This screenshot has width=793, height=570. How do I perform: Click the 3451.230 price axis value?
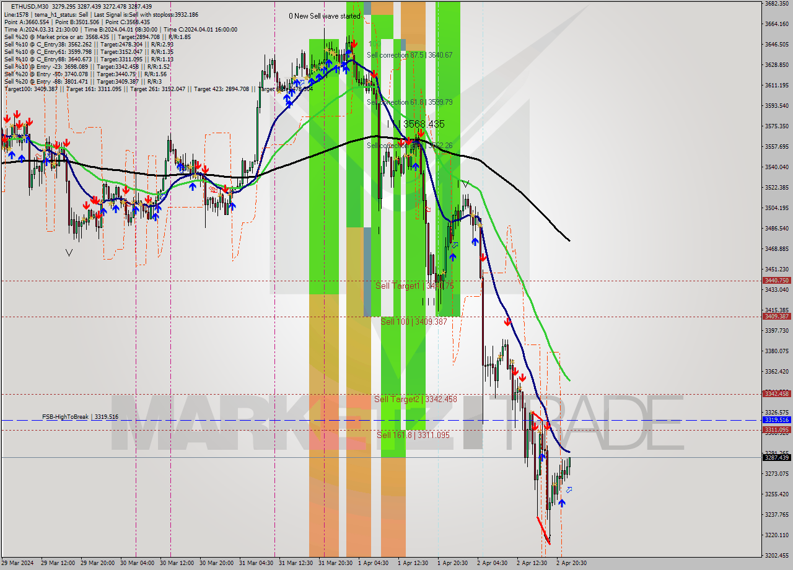[777, 270]
